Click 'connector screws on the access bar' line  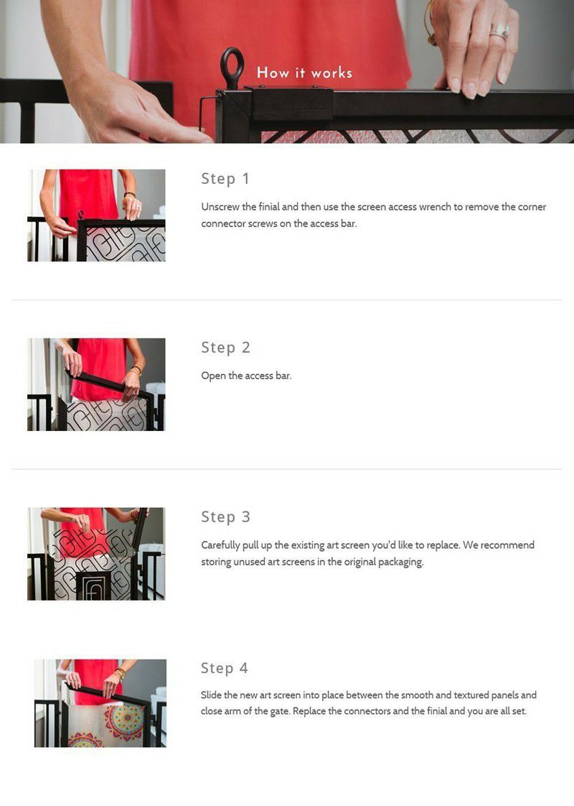[x=279, y=223]
